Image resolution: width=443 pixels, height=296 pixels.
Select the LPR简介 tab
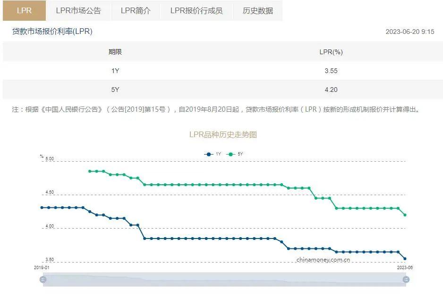coord(136,10)
